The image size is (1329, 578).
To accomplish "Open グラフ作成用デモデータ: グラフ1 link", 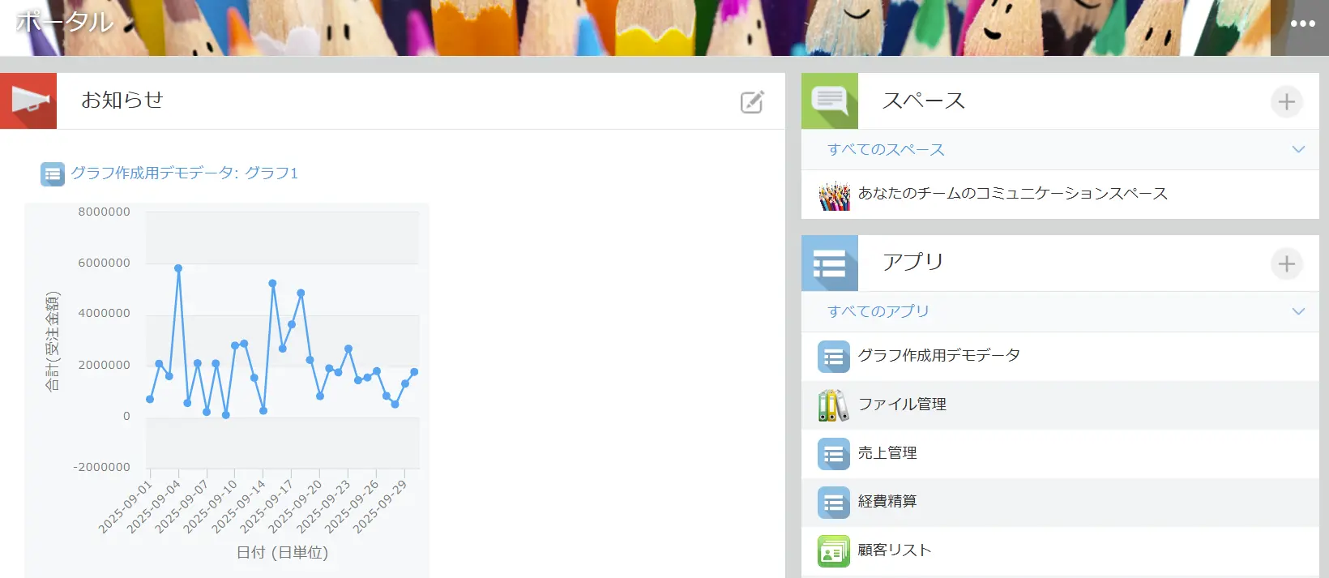I will (x=184, y=173).
